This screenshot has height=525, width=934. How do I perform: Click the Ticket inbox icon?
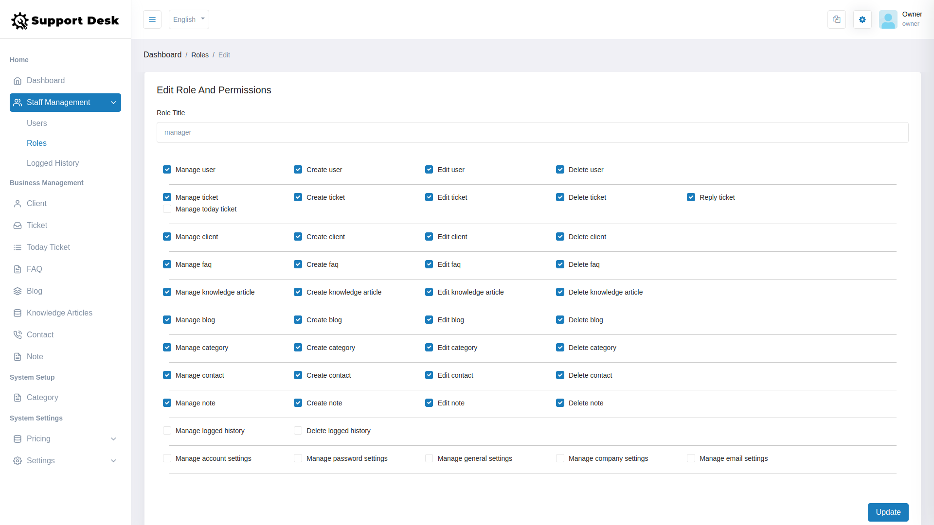point(18,225)
